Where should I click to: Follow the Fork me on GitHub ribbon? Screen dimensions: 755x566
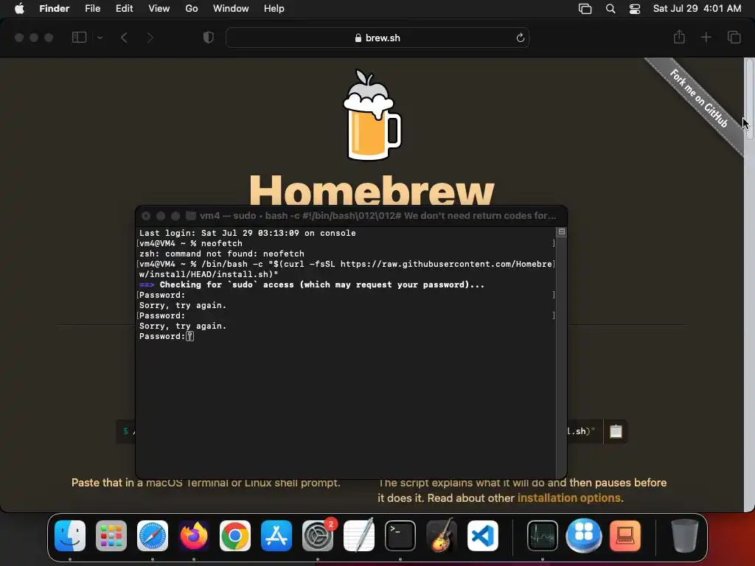tap(697, 98)
